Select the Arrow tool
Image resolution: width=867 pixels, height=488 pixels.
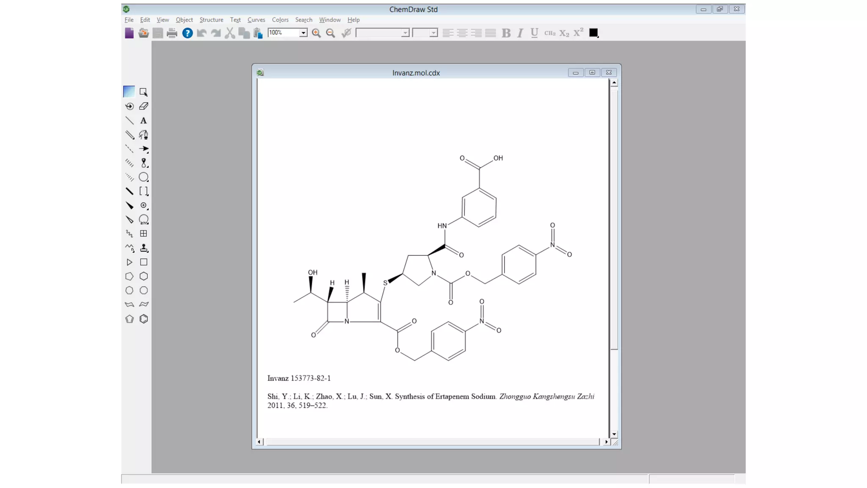click(144, 149)
